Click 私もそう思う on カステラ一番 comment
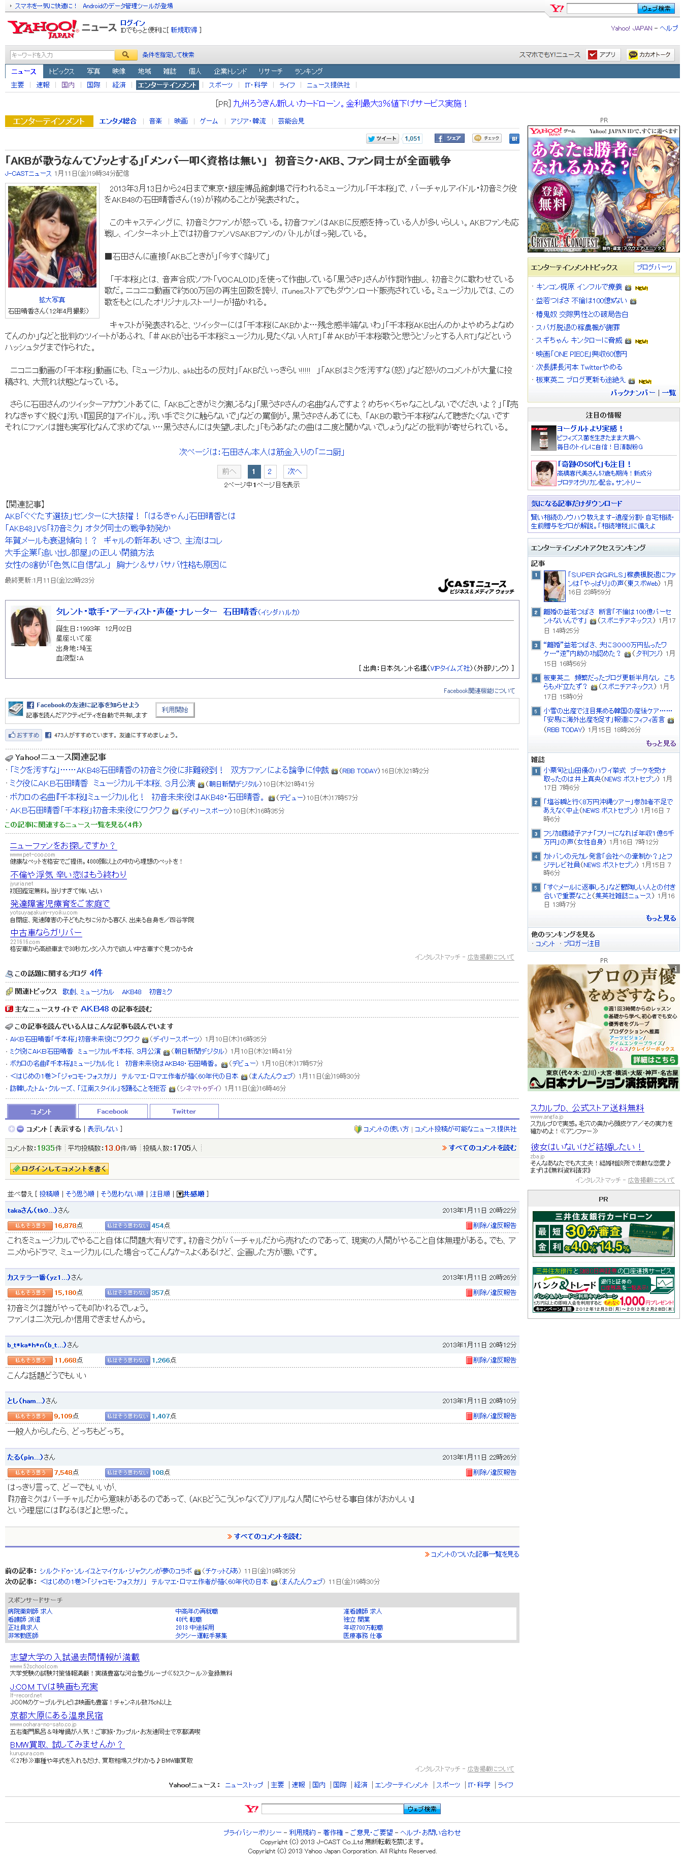685x1866 pixels. (29, 1292)
